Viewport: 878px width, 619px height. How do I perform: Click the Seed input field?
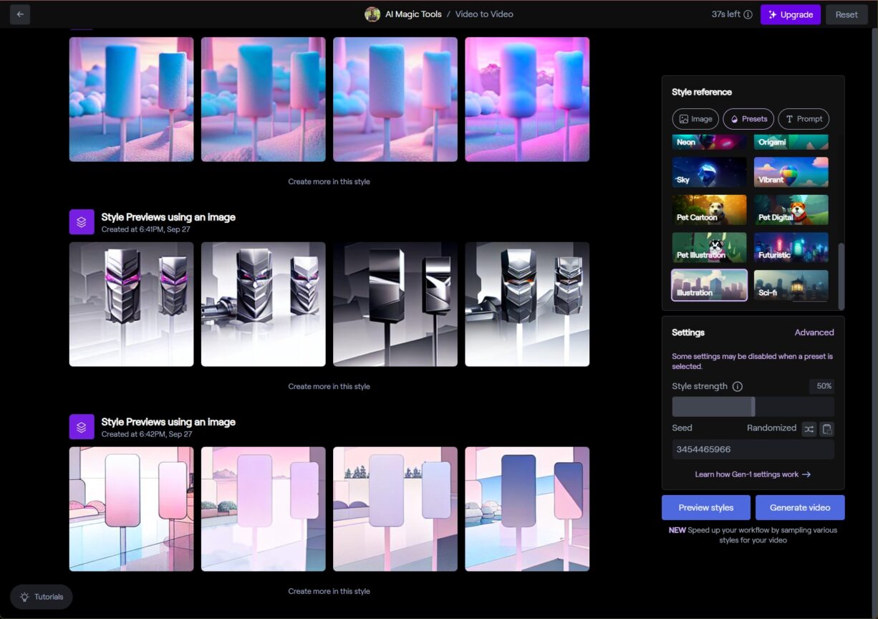752,449
